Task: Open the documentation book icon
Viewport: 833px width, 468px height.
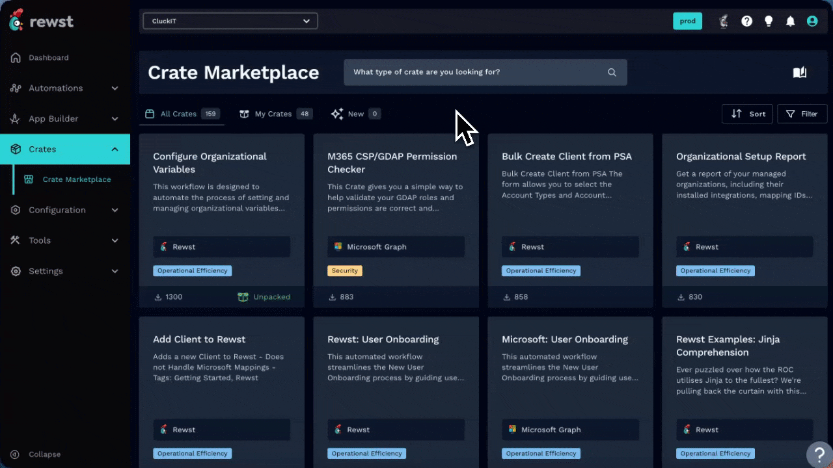Action: click(799, 72)
